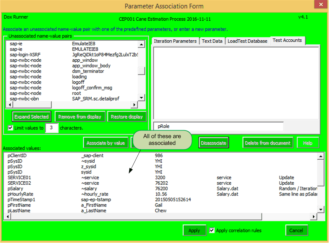Click the Restore display button
The height and width of the screenshot is (243, 329).
pos(127,117)
